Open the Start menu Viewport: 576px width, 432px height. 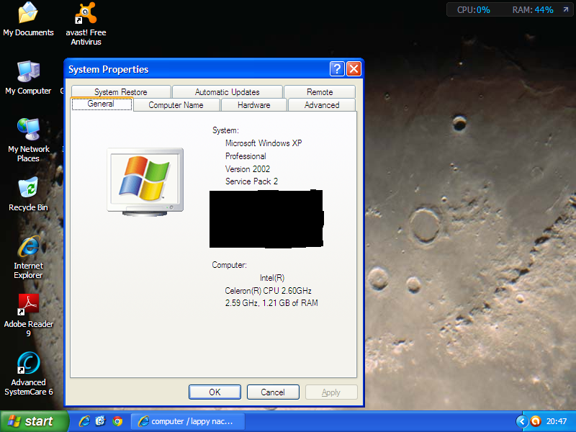[34, 421]
